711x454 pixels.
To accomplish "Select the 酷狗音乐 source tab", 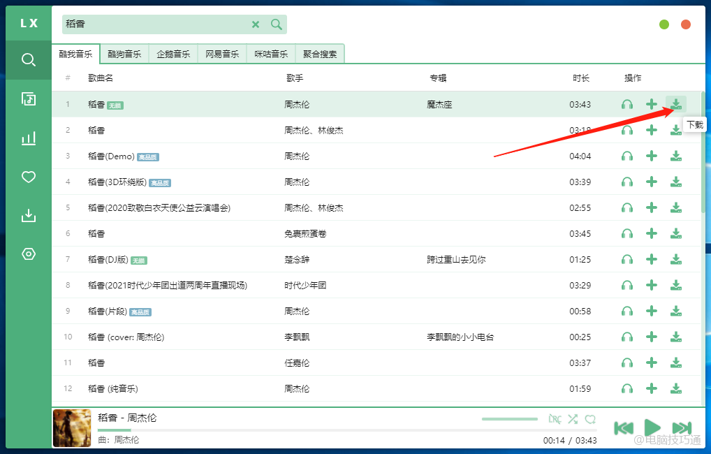I will (x=124, y=54).
